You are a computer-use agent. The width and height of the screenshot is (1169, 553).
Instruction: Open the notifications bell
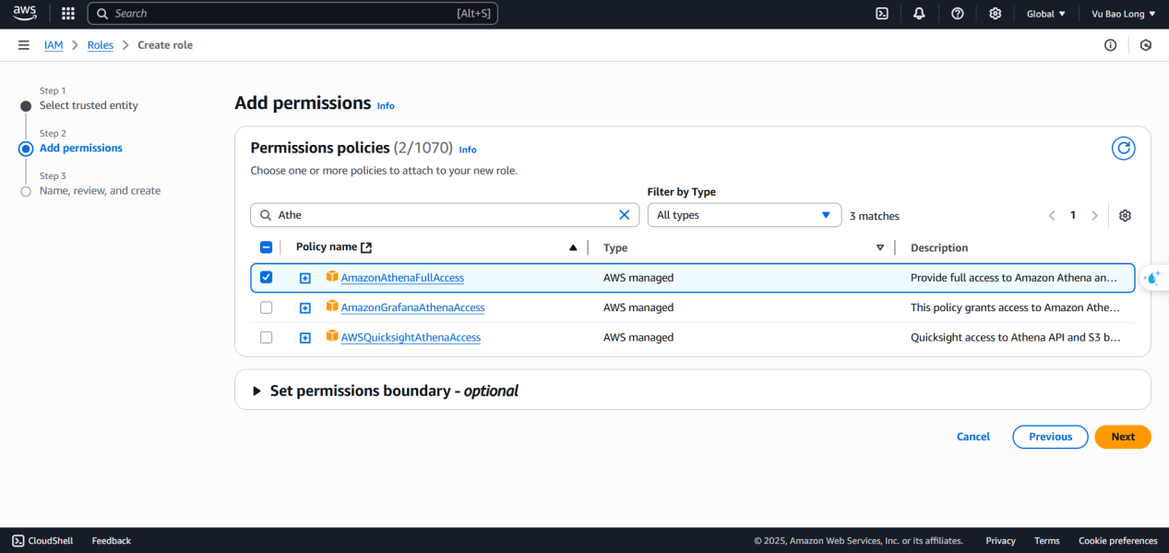pyautogui.click(x=919, y=14)
